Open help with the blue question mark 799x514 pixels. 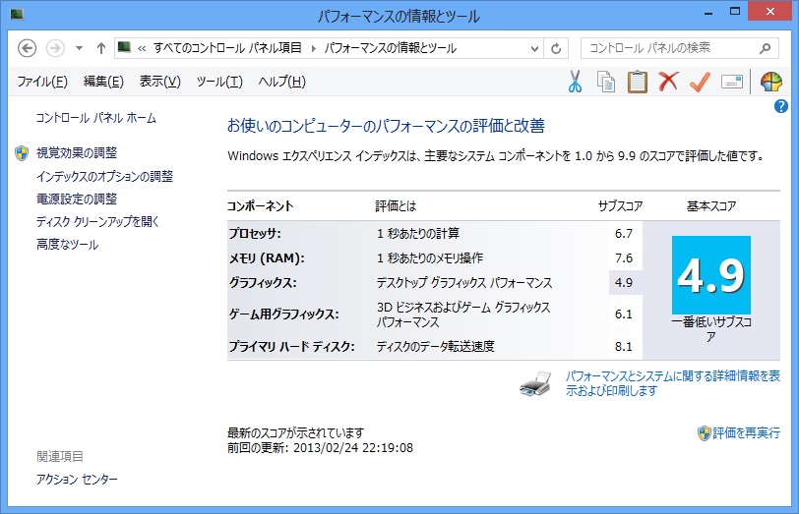pyautogui.click(x=780, y=106)
